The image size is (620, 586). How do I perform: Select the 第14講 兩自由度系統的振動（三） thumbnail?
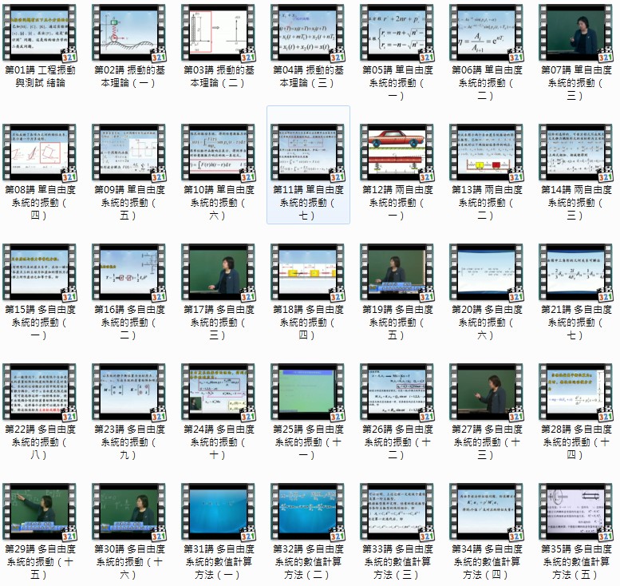pyautogui.click(x=576, y=152)
